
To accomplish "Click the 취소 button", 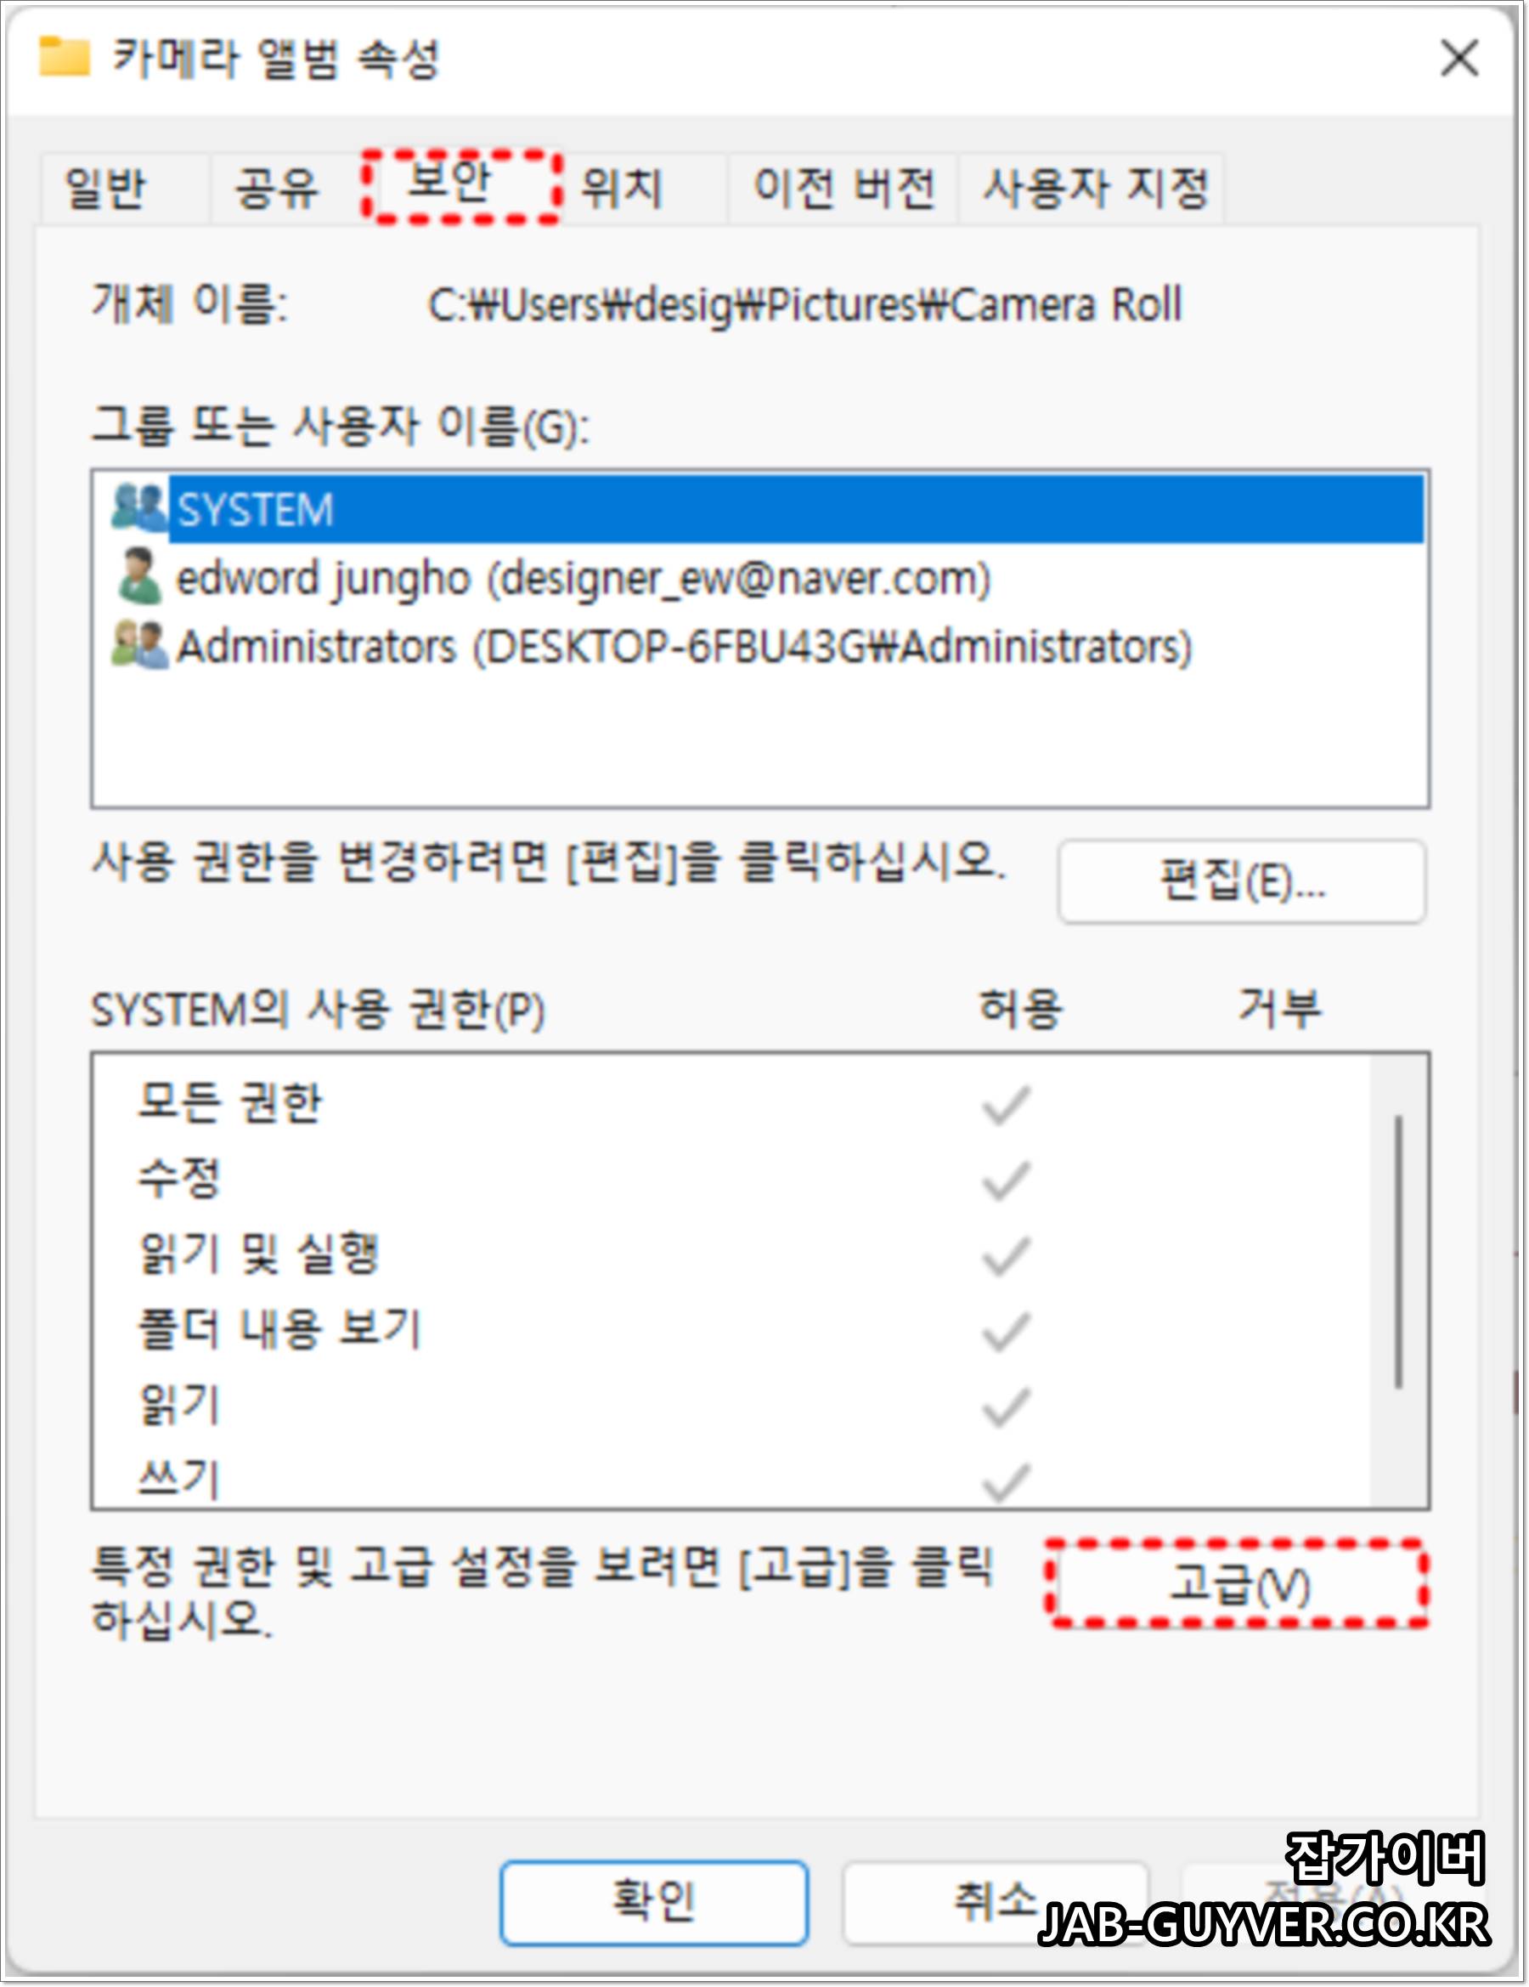I will click(995, 1902).
